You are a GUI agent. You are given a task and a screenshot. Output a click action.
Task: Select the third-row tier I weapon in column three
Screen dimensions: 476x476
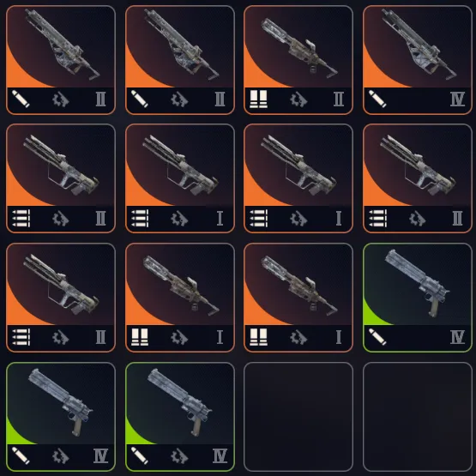pyautogui.click(x=298, y=298)
